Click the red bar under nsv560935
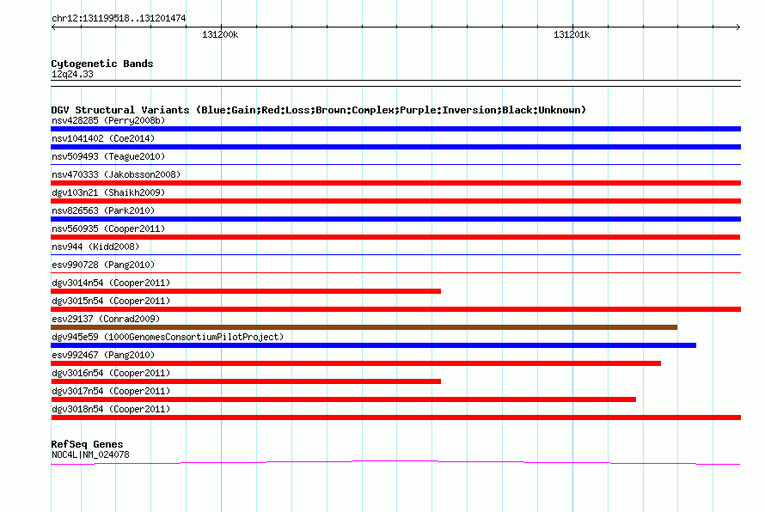 [395, 237]
